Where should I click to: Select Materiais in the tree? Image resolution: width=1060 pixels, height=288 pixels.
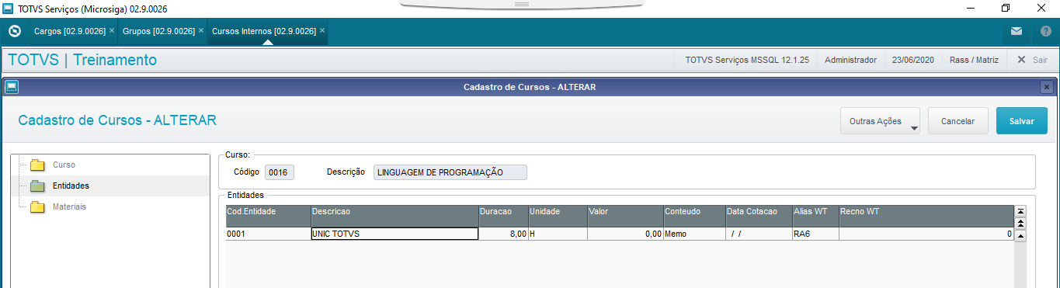click(x=69, y=206)
